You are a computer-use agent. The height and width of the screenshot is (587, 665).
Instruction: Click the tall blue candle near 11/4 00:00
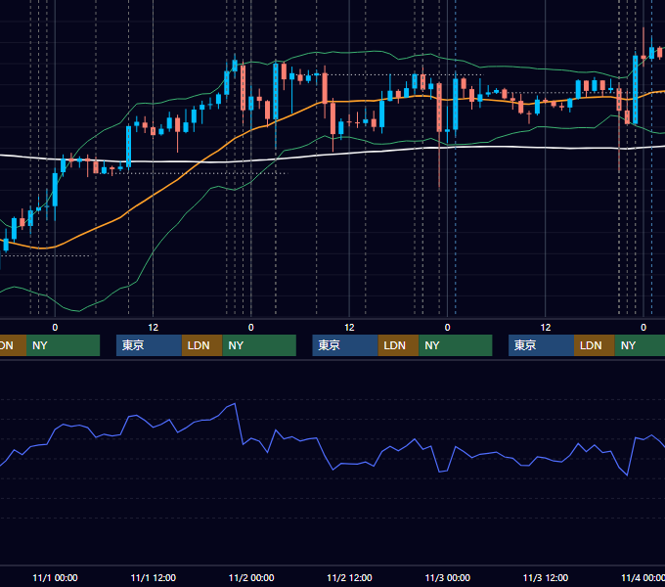coord(636,89)
